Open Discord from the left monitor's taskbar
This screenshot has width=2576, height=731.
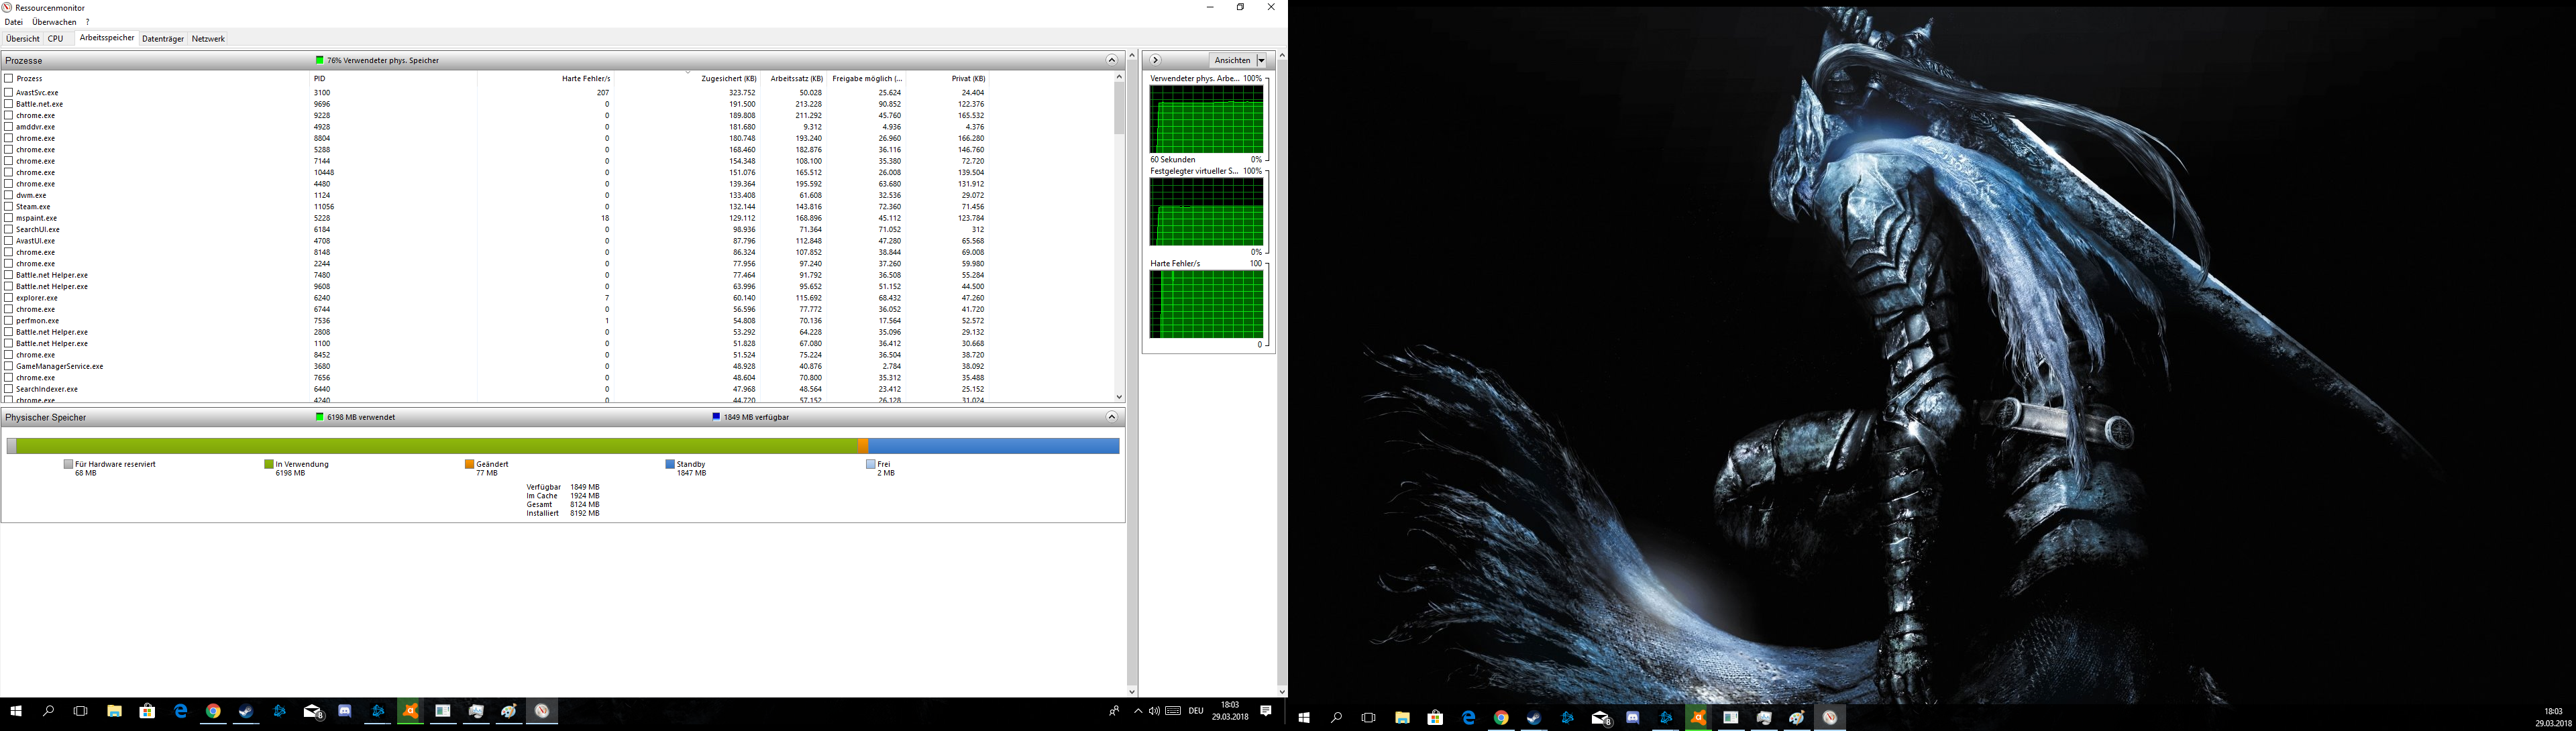pos(345,712)
